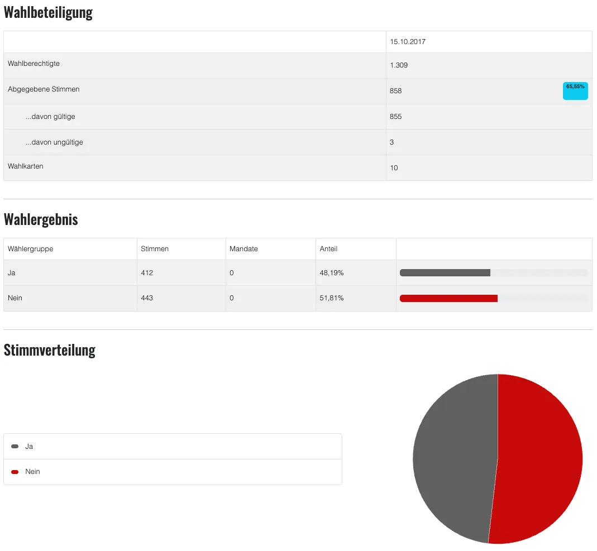Click the gray Ja legend swatch
Screen dimensions: 597x551
pyautogui.click(x=15, y=447)
